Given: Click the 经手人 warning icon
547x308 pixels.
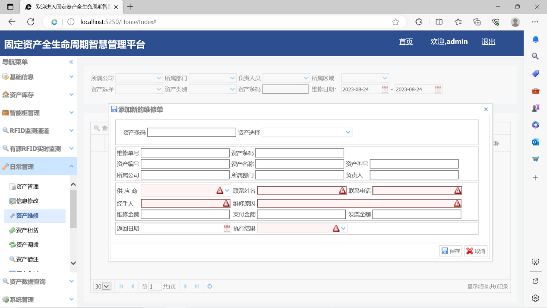Looking at the screenshot, I should click(x=226, y=203).
